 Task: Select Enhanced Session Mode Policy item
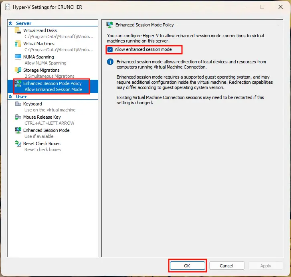point(53,83)
